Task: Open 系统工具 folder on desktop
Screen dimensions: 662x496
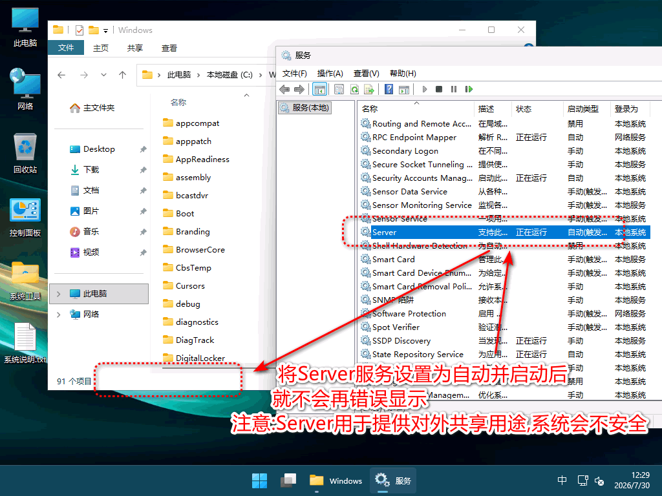Action: point(25,281)
